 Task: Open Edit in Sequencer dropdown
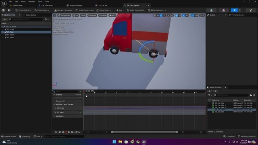[x=157, y=10]
